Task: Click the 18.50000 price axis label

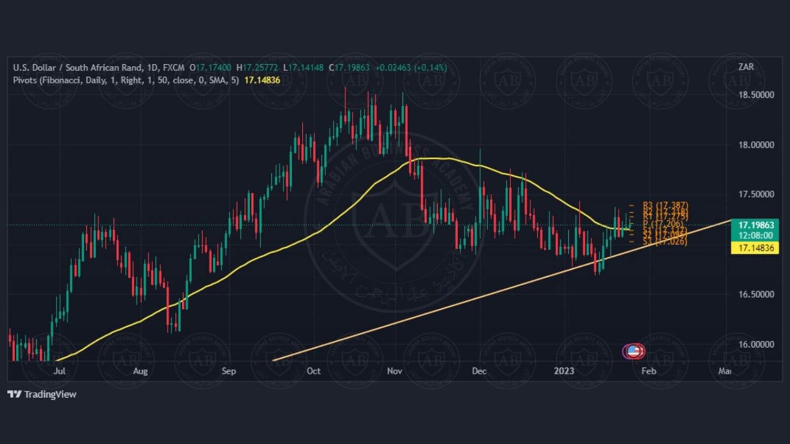Action: (756, 95)
